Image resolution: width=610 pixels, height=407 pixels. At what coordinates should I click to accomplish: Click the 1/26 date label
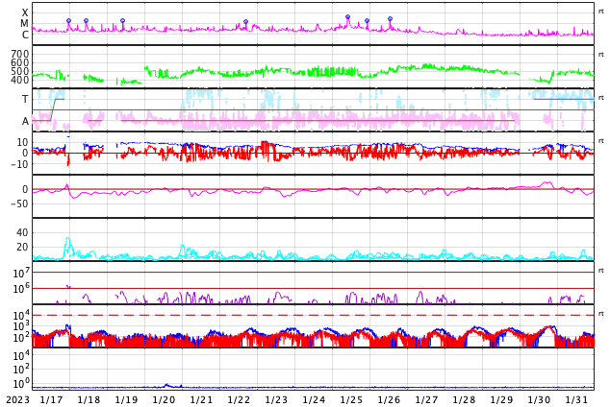click(389, 399)
